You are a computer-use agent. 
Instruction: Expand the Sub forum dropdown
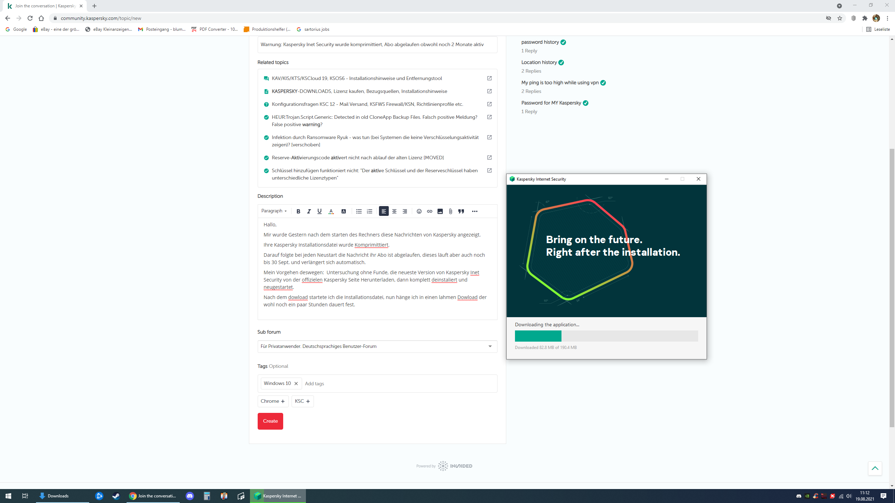(x=377, y=346)
